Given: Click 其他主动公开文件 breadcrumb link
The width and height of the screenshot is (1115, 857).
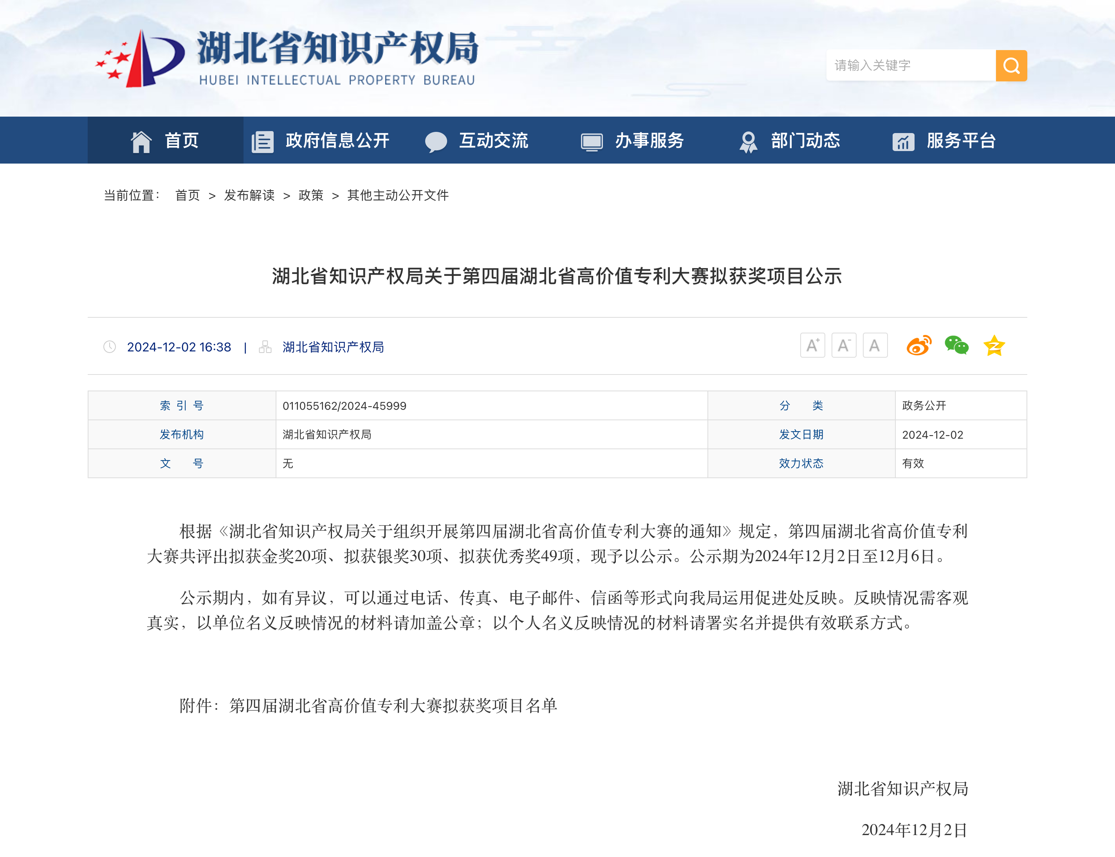Looking at the screenshot, I should [x=397, y=195].
